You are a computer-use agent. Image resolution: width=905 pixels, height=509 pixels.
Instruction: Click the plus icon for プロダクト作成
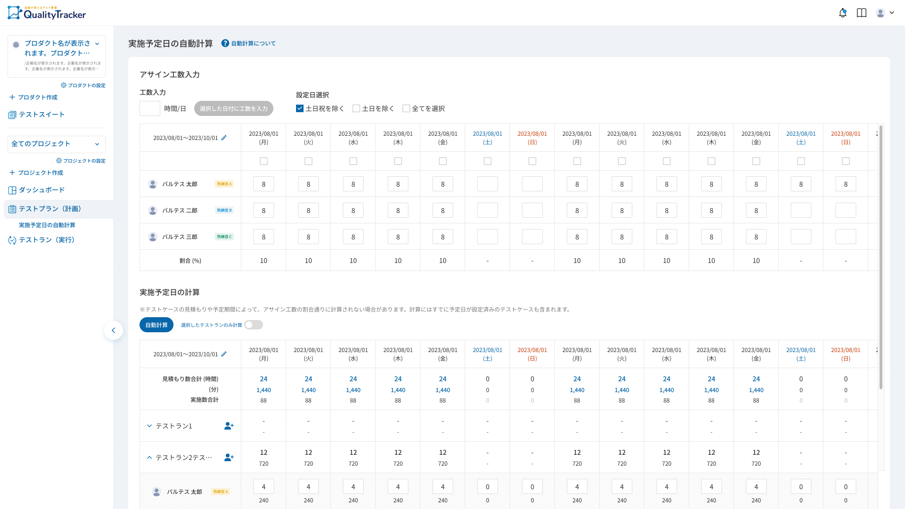pyautogui.click(x=12, y=97)
